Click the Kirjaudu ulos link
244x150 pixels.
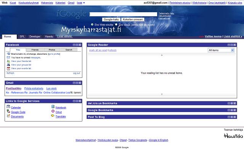(x=235, y=3)
